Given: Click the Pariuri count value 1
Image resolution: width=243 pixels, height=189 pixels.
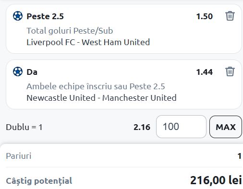Looking at the screenshot, I should [x=239, y=156].
